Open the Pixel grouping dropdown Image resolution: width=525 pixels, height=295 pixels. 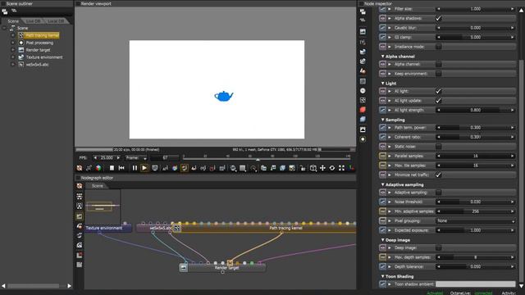click(476, 220)
